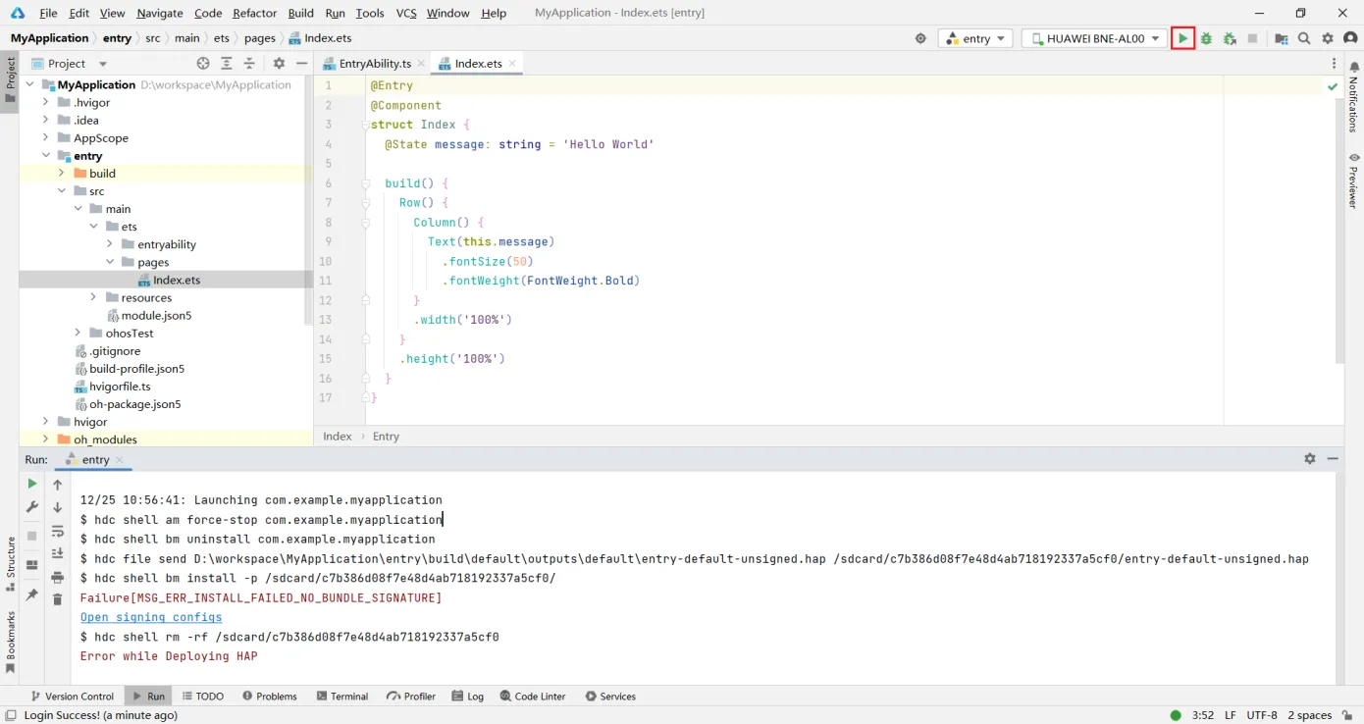
Task: Open the Profiler tool window
Action: [410, 696]
